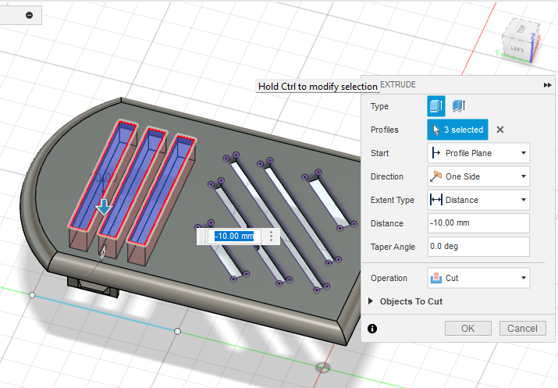Click the blue distance manipulator arrow
This screenshot has height=388, width=558.
[104, 207]
